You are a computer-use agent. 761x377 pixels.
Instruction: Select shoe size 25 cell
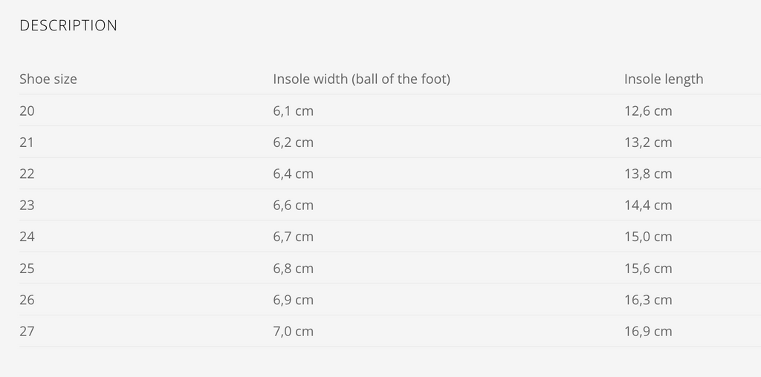27,268
